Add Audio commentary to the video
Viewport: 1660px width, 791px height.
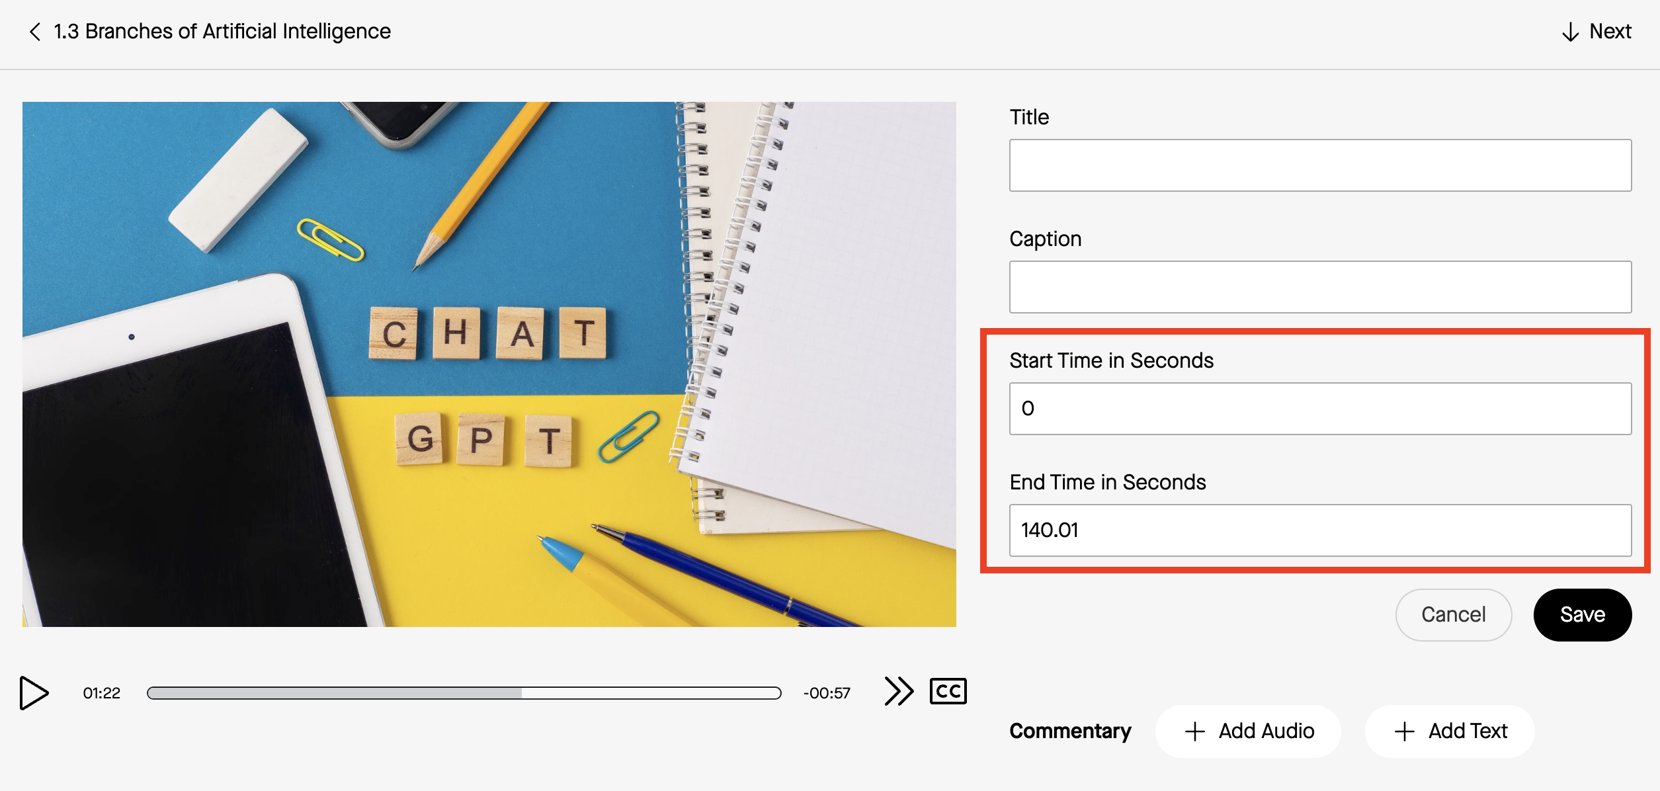[1247, 731]
